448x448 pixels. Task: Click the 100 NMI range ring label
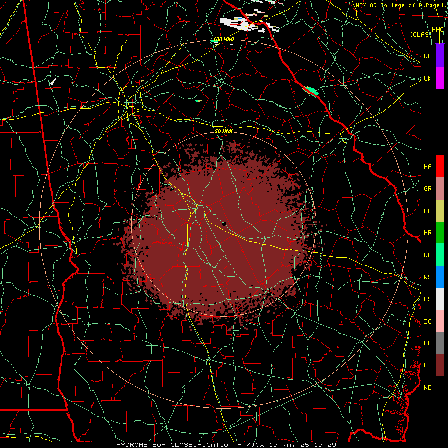pyautogui.click(x=224, y=39)
